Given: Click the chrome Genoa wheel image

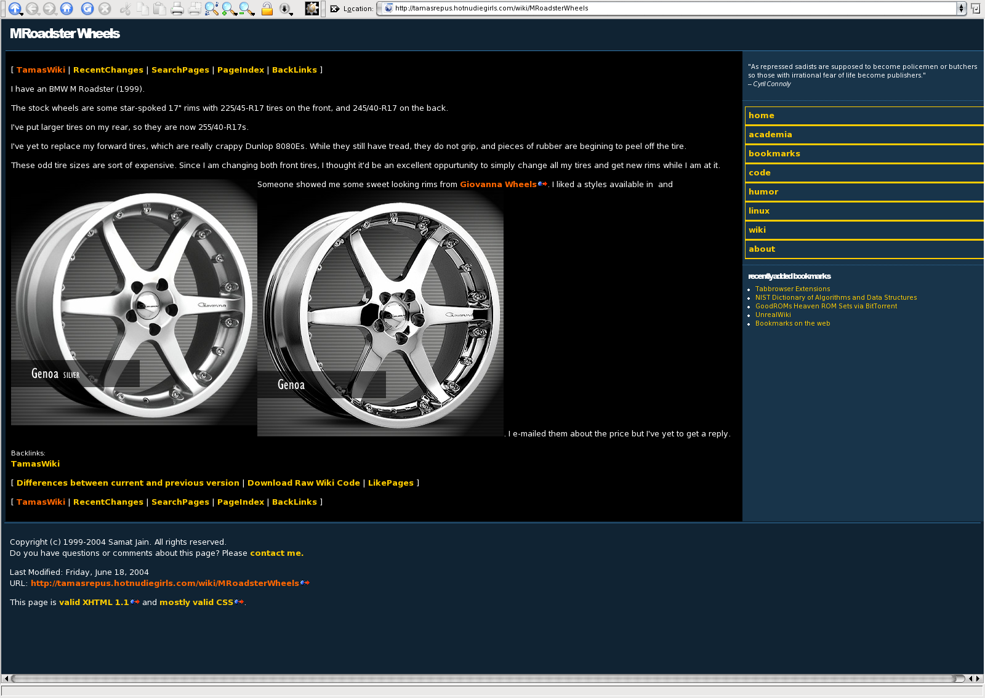Looking at the screenshot, I should [380, 313].
